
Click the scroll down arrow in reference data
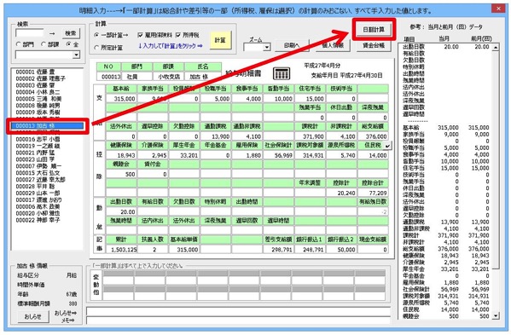tap(496, 315)
